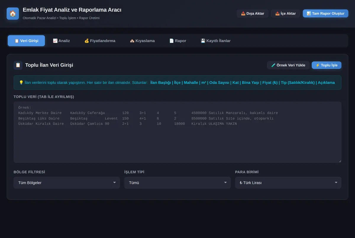Open the Veri Girişi tab

point(26,41)
